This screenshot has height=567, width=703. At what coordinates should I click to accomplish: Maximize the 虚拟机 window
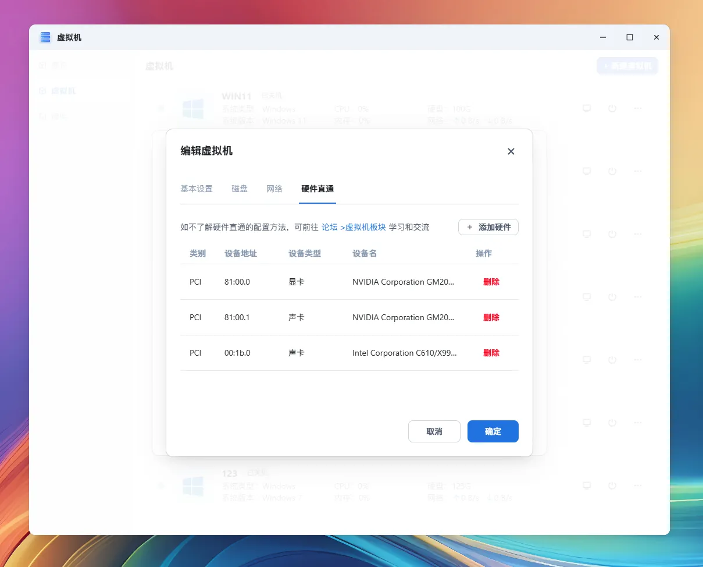(x=629, y=37)
